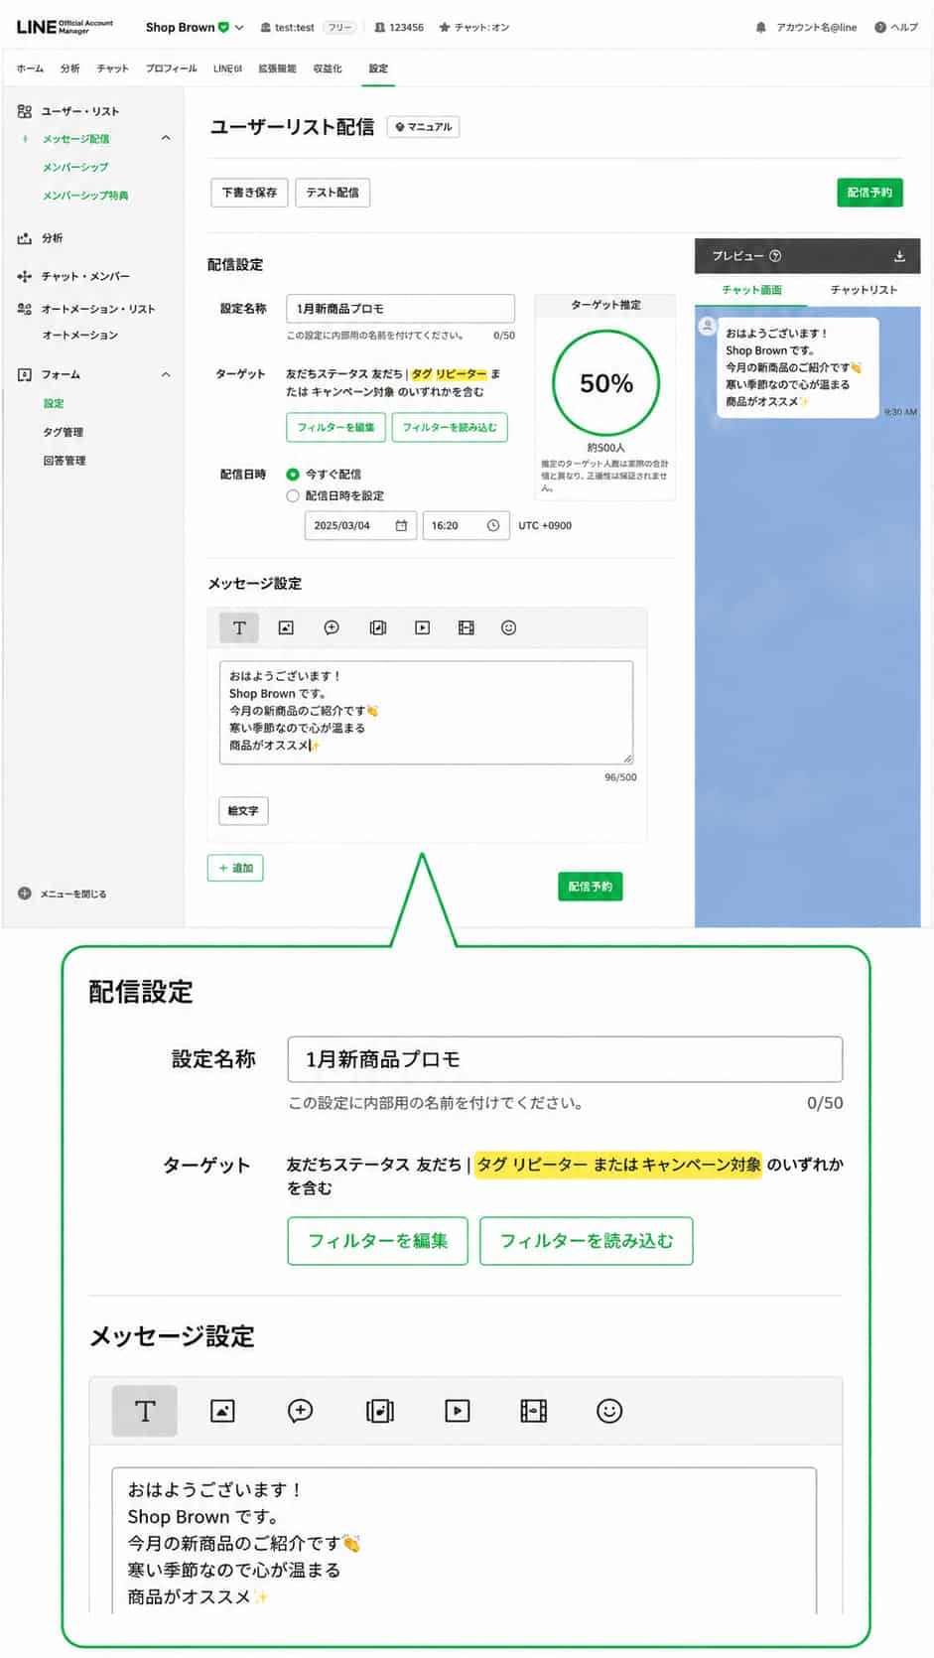The height and width of the screenshot is (1658, 934).
Task: Click the video play icon in the enlarged callout
Action: 457,1411
